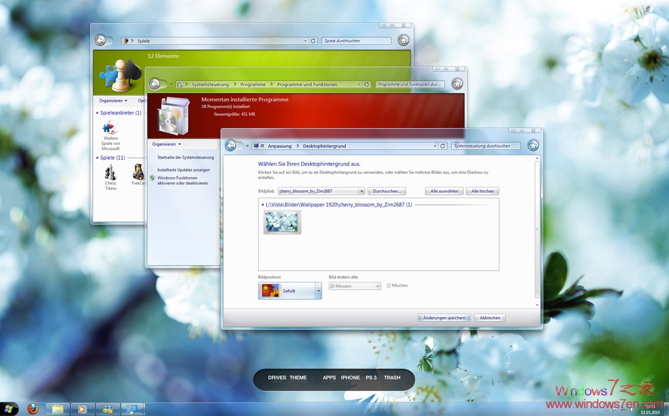Open the 20 Minuten interval dropdown

(377, 286)
